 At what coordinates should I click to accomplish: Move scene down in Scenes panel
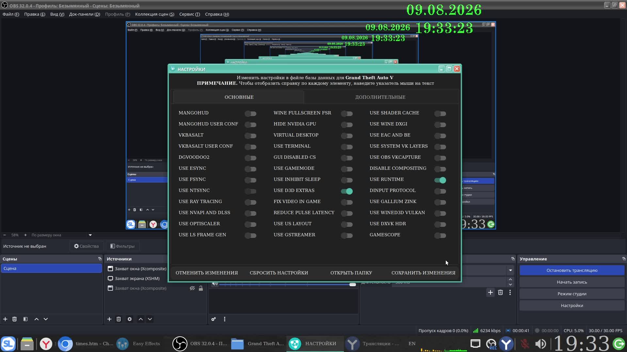coord(46,319)
